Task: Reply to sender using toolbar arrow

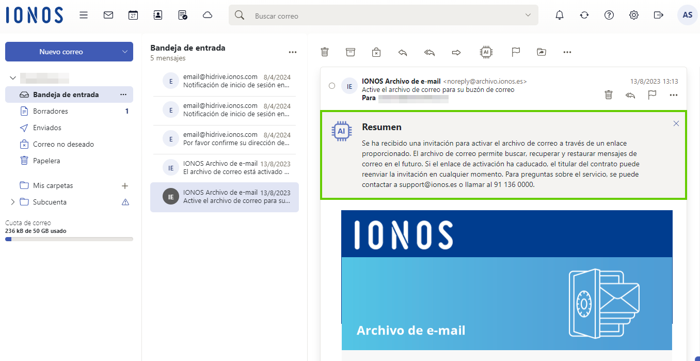Action: (403, 52)
